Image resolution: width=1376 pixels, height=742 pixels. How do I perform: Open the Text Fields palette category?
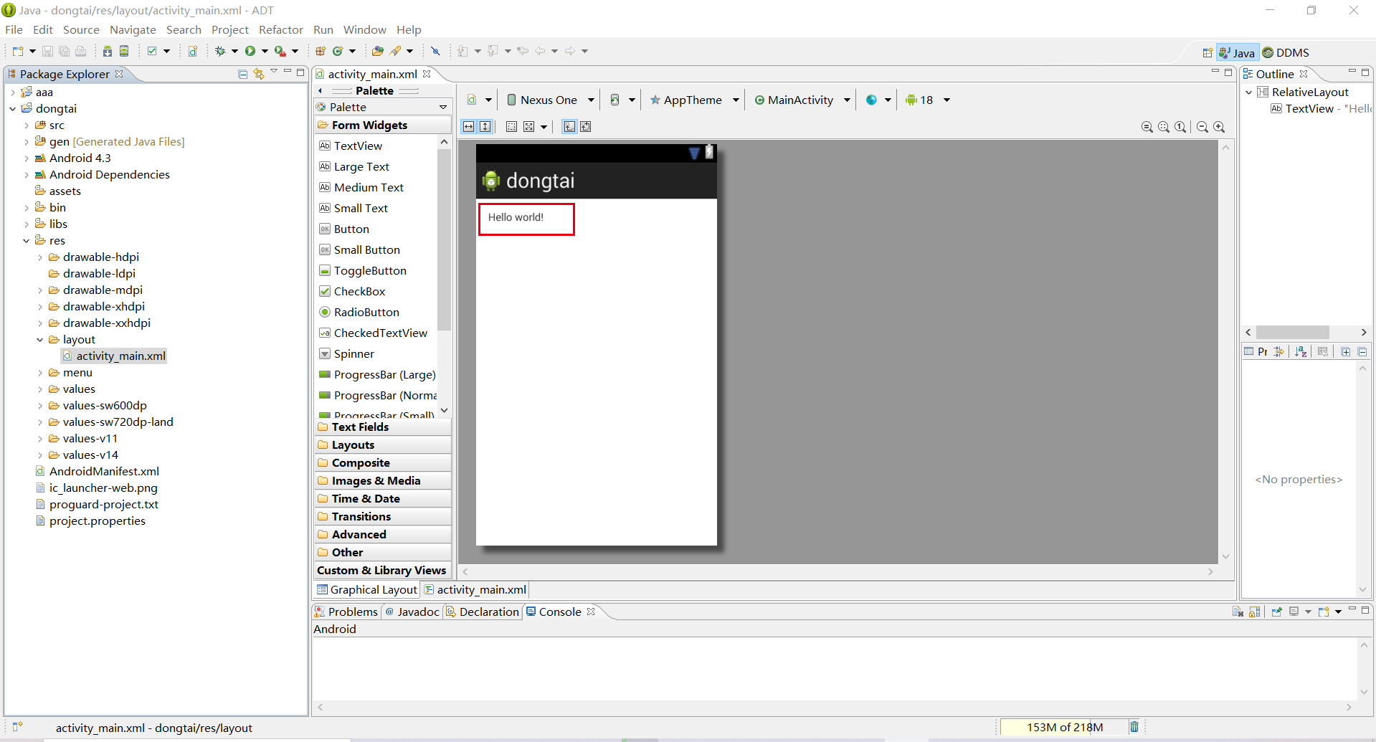[383, 427]
